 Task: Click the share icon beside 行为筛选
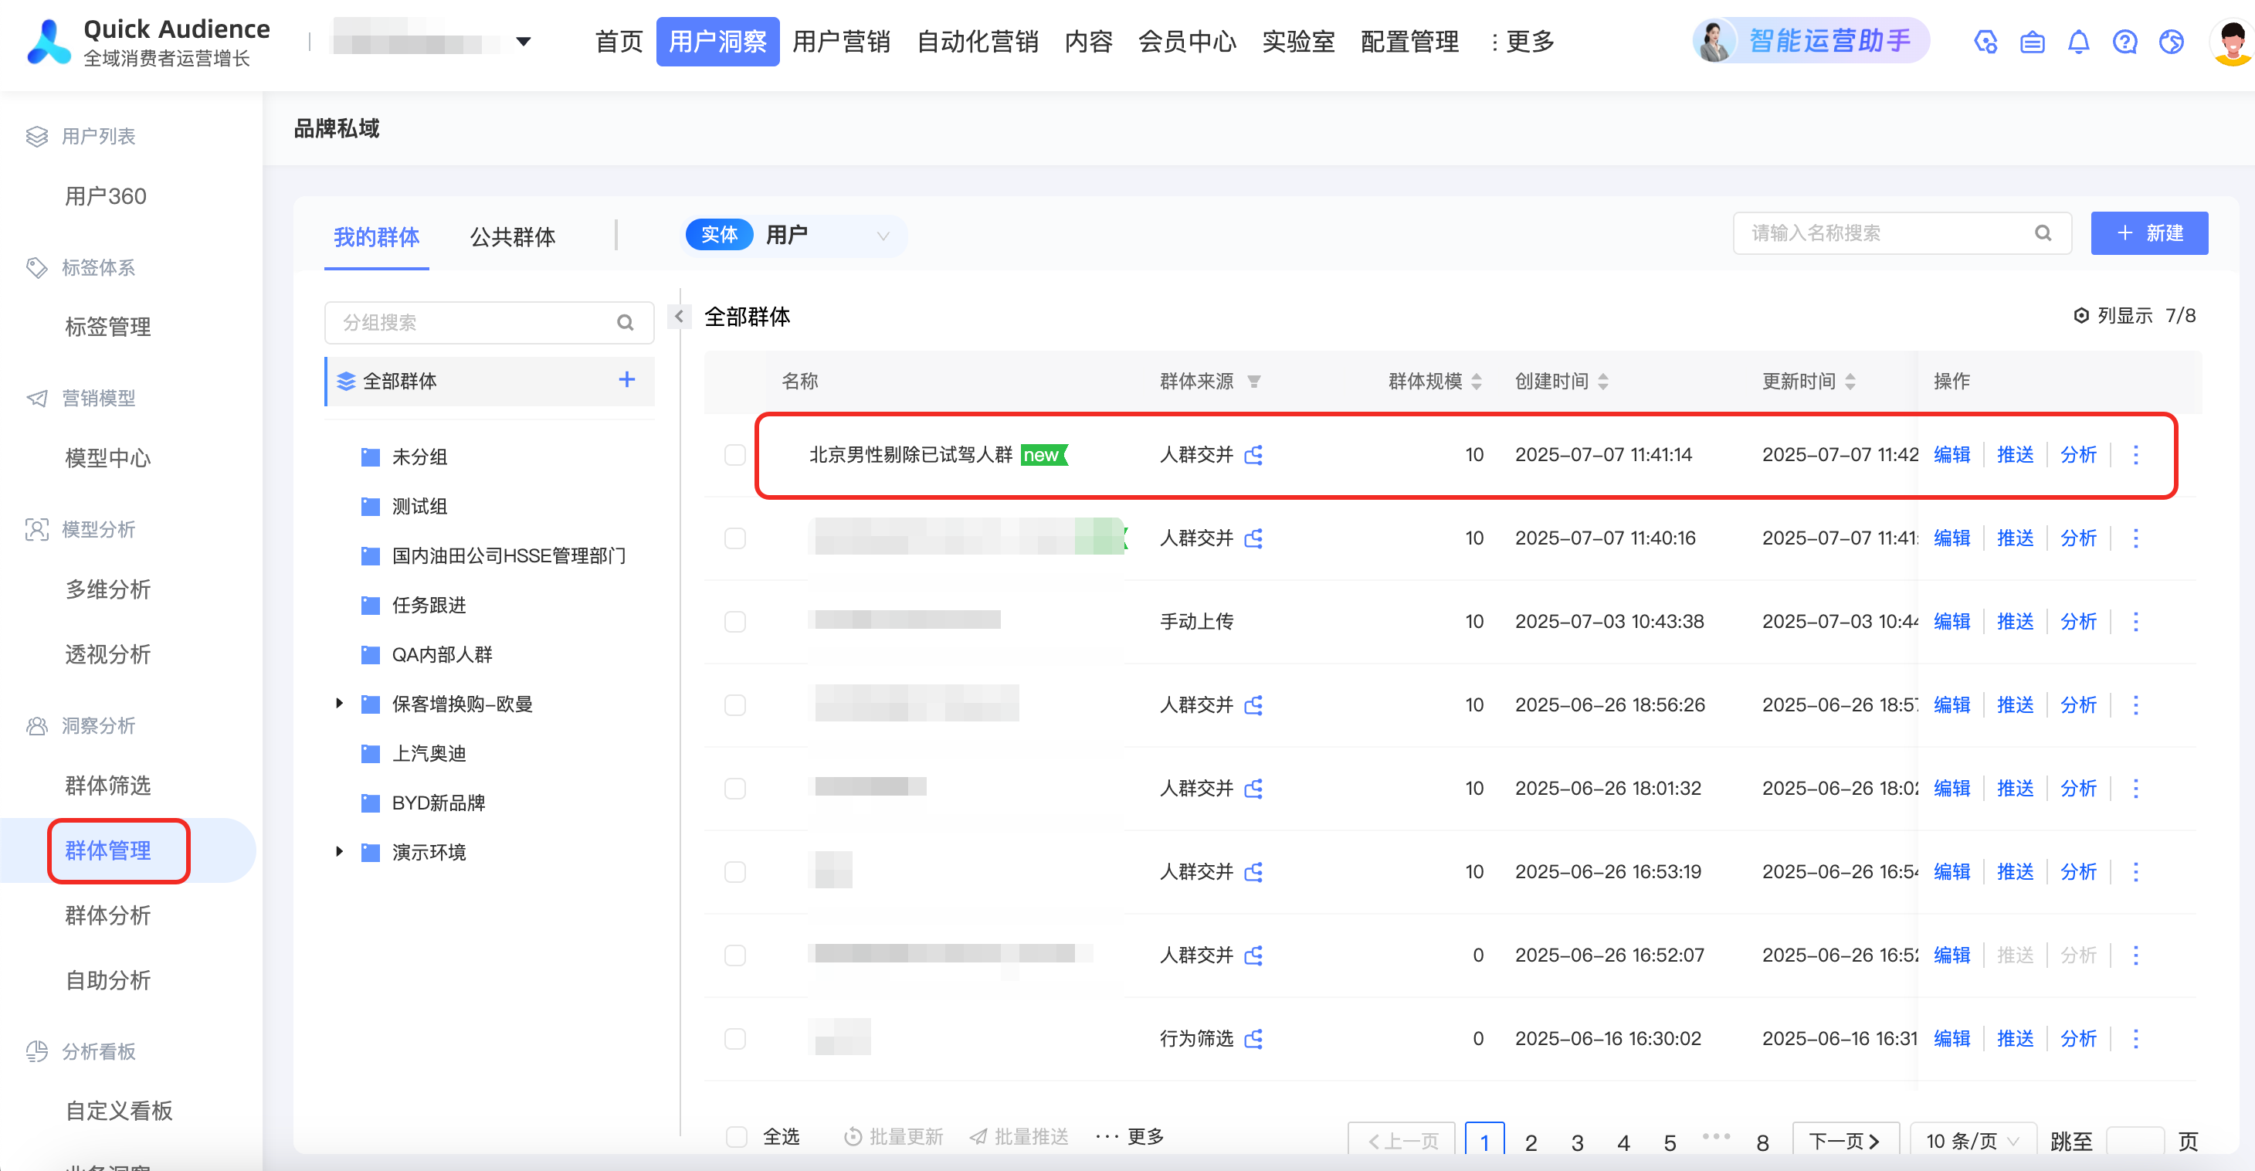click(x=1253, y=1039)
